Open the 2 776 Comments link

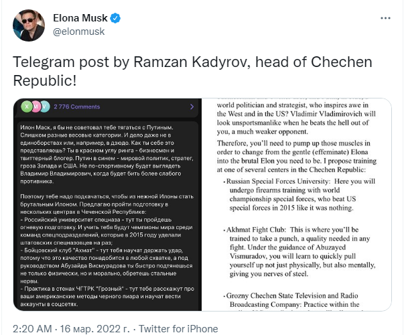76,107
